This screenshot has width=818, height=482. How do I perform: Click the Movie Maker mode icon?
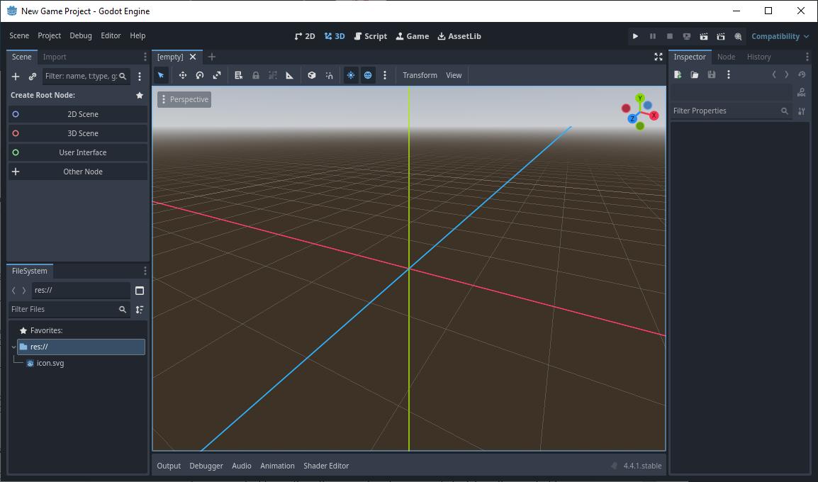738,36
